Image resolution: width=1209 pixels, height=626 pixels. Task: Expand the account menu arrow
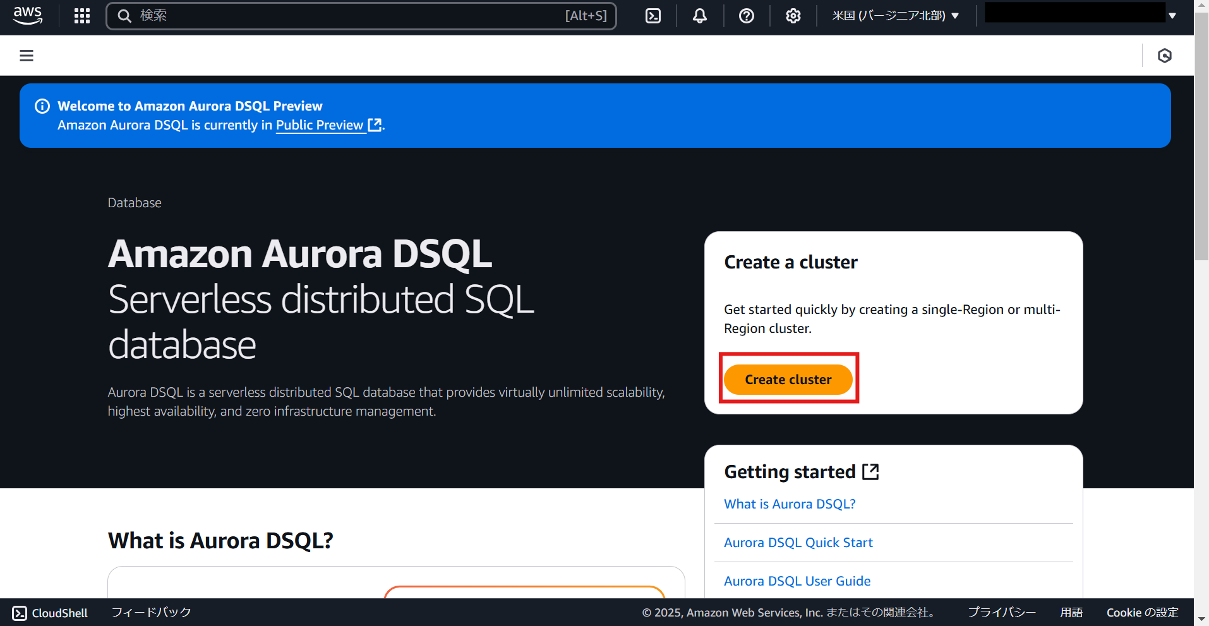(1172, 16)
